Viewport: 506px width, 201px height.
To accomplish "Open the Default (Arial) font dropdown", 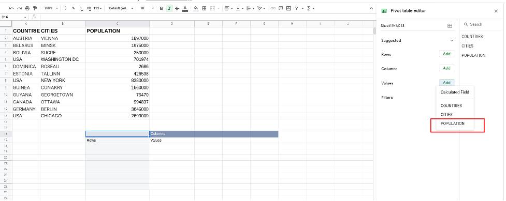I will pyautogui.click(x=121, y=8).
